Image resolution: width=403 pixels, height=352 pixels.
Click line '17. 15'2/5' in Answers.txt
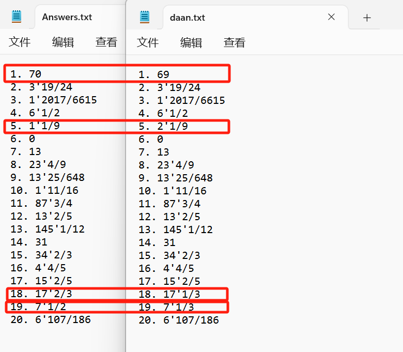point(41,281)
